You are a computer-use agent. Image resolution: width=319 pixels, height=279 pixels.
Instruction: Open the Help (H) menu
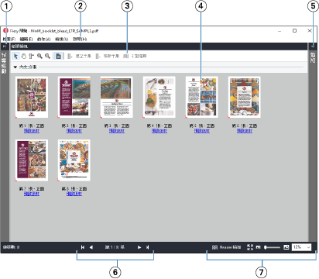pos(80,39)
